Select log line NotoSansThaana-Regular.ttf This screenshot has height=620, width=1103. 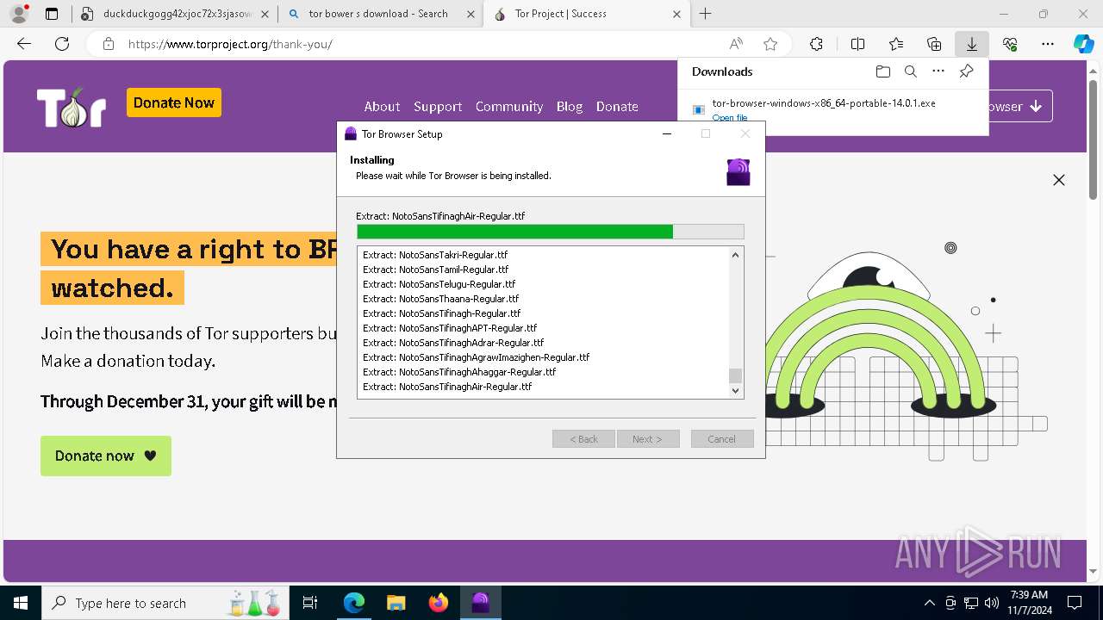(440, 299)
